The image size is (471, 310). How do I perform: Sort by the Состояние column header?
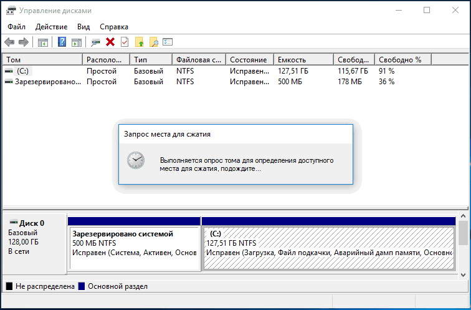coord(250,59)
